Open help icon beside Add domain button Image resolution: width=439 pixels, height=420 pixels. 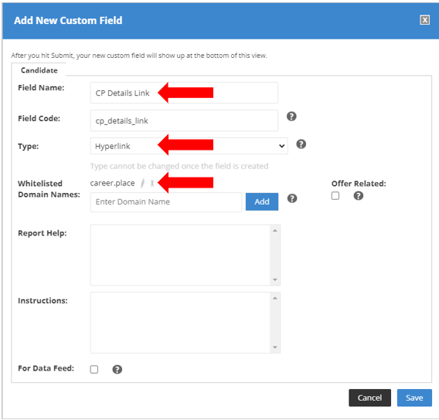pyautogui.click(x=292, y=198)
